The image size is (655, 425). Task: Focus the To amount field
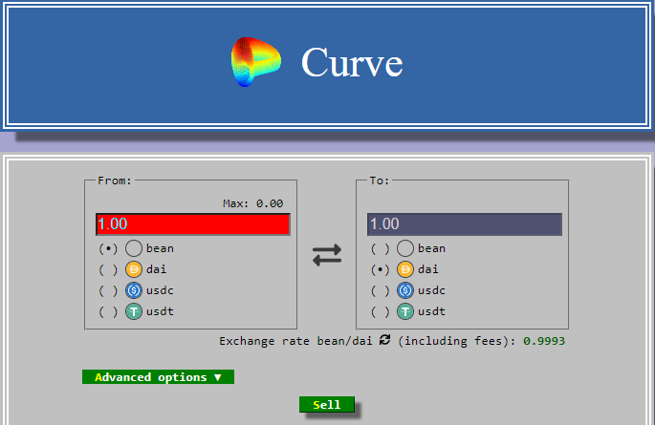pyautogui.click(x=465, y=224)
